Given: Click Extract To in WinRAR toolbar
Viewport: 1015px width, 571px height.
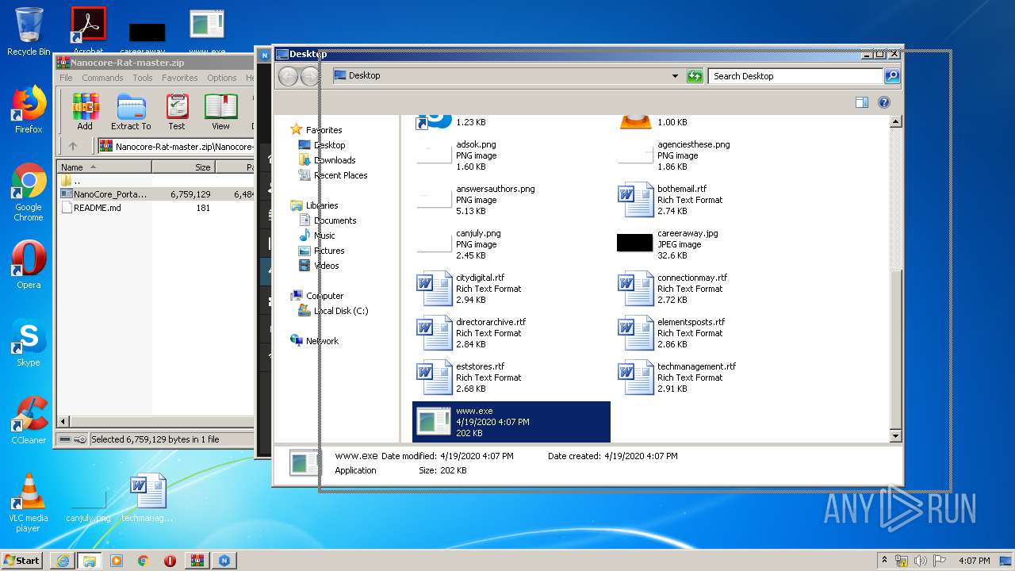Looking at the screenshot, I should pyautogui.click(x=131, y=112).
